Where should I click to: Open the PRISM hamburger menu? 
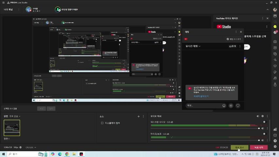(x=3, y=3)
